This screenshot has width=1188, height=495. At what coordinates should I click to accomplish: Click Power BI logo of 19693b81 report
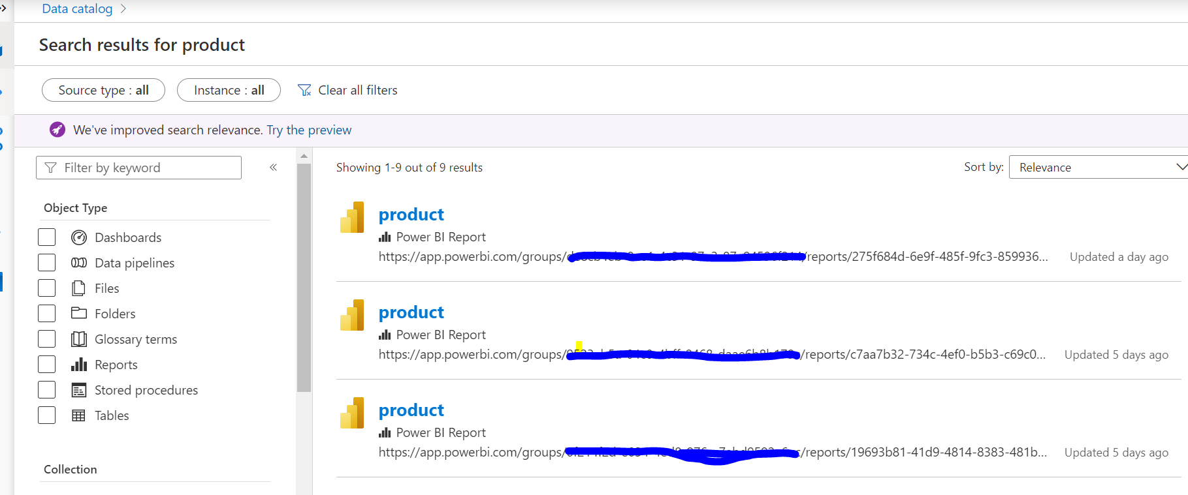[x=352, y=413]
